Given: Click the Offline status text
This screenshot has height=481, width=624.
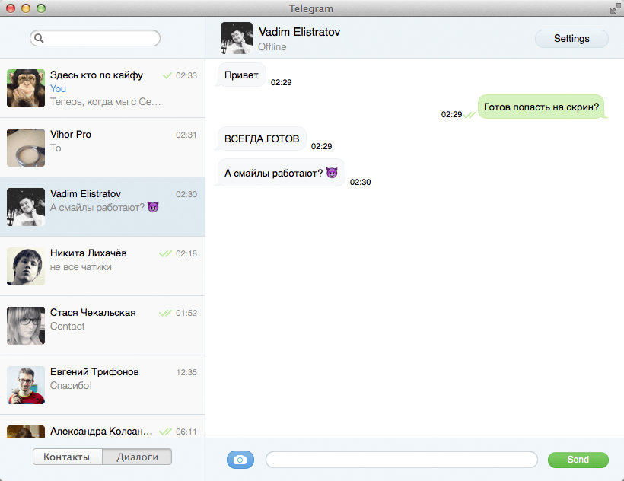Looking at the screenshot, I should coord(272,46).
